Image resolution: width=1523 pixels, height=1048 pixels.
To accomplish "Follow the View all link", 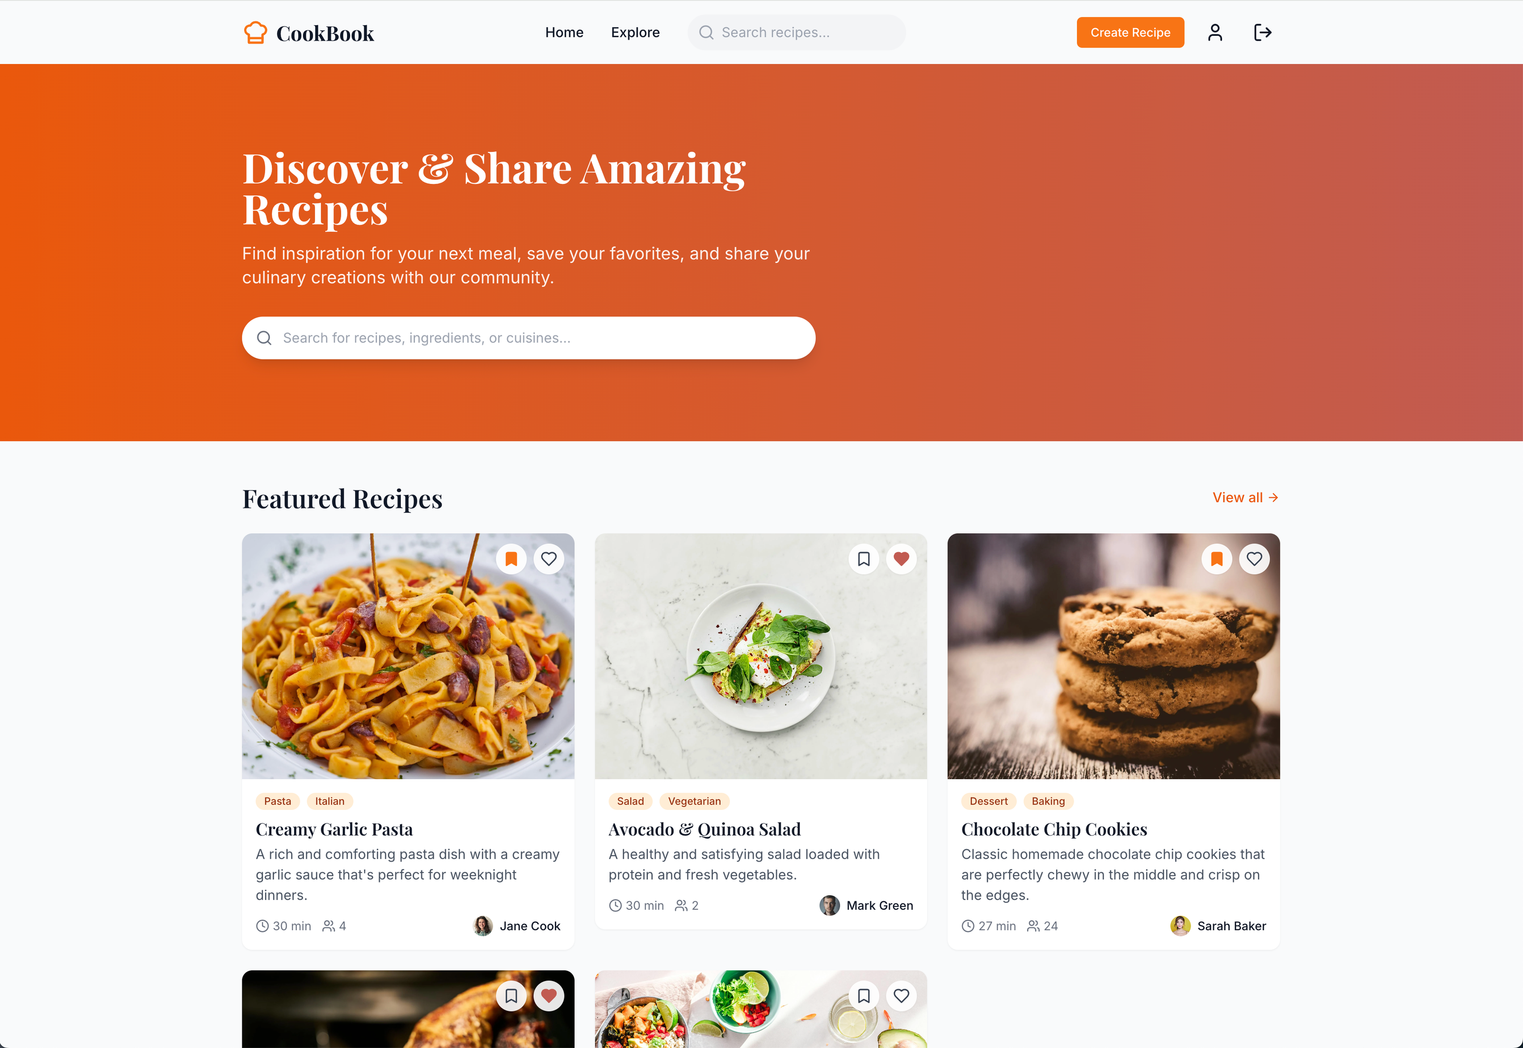I will [1245, 498].
